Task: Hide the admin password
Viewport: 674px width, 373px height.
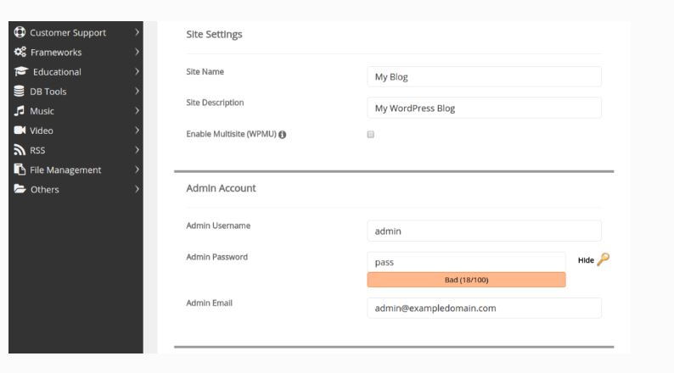Action: point(586,260)
